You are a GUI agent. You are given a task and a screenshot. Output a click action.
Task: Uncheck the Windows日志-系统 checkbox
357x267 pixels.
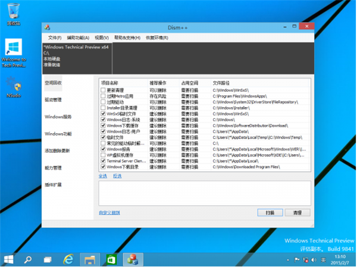(103, 120)
